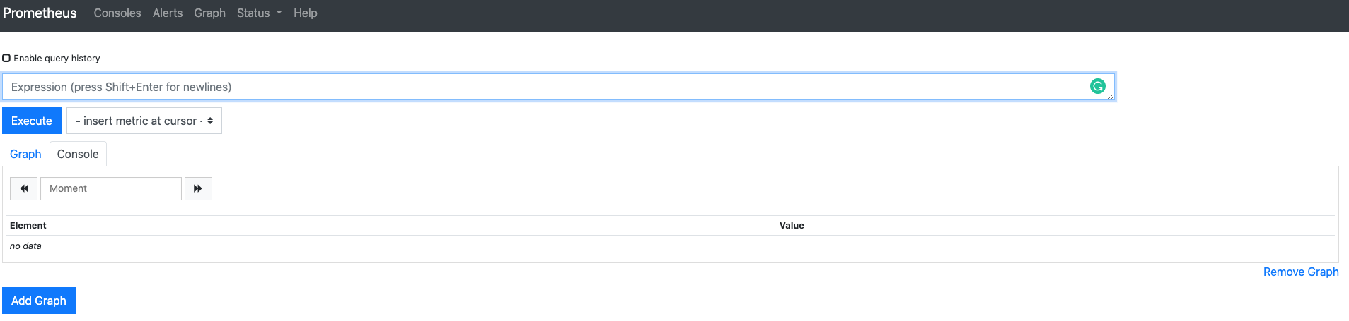The height and width of the screenshot is (321, 1349).
Task: Click the Value column header
Action: (x=792, y=225)
